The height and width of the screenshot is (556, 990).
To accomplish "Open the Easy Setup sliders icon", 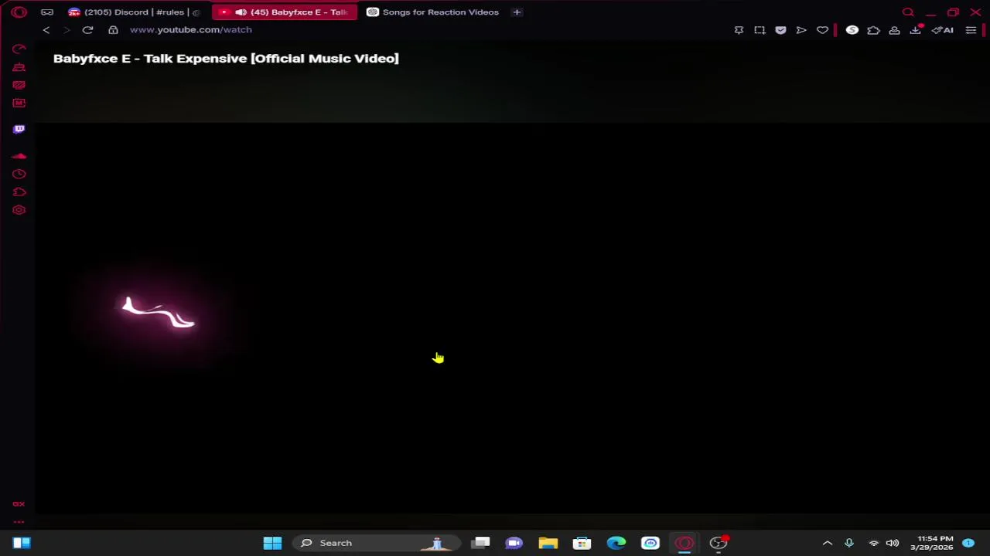I will tap(971, 30).
